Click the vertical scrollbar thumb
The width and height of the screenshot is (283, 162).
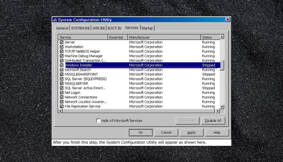[x=222, y=65]
